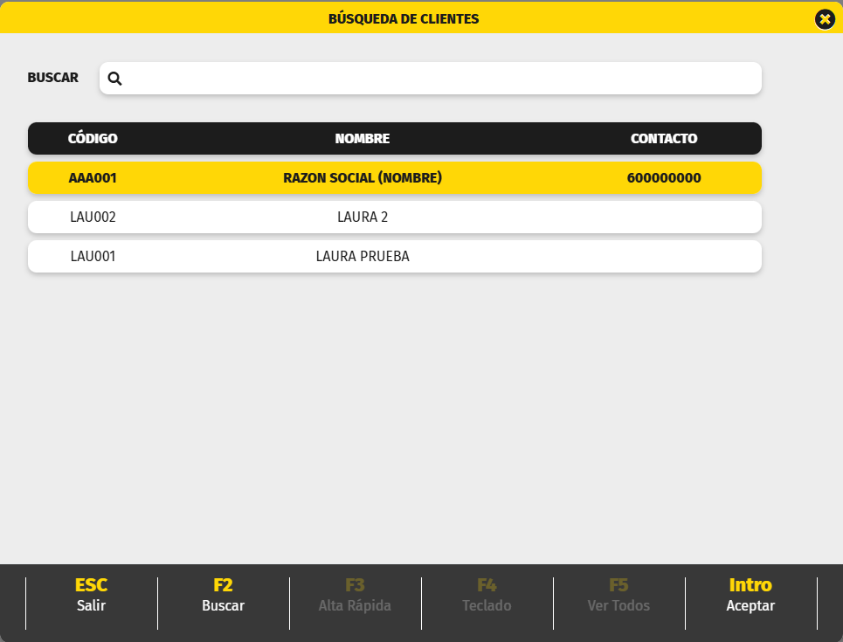This screenshot has width=843, height=642.
Task: Show the F4 Teclado keyboard
Action: point(487,595)
